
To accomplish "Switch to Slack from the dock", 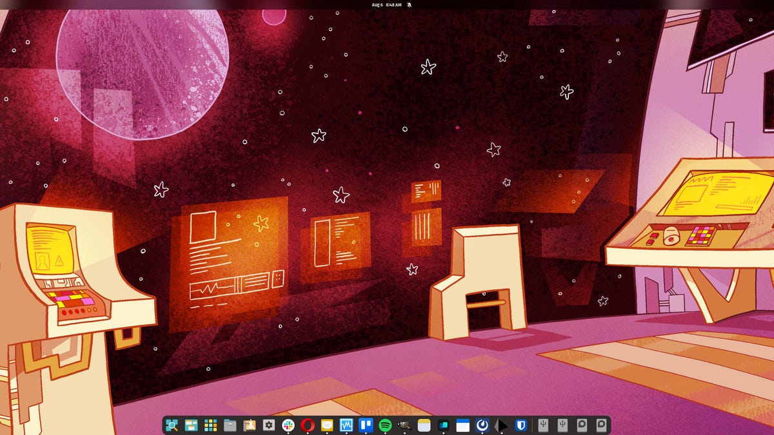I will [x=288, y=425].
